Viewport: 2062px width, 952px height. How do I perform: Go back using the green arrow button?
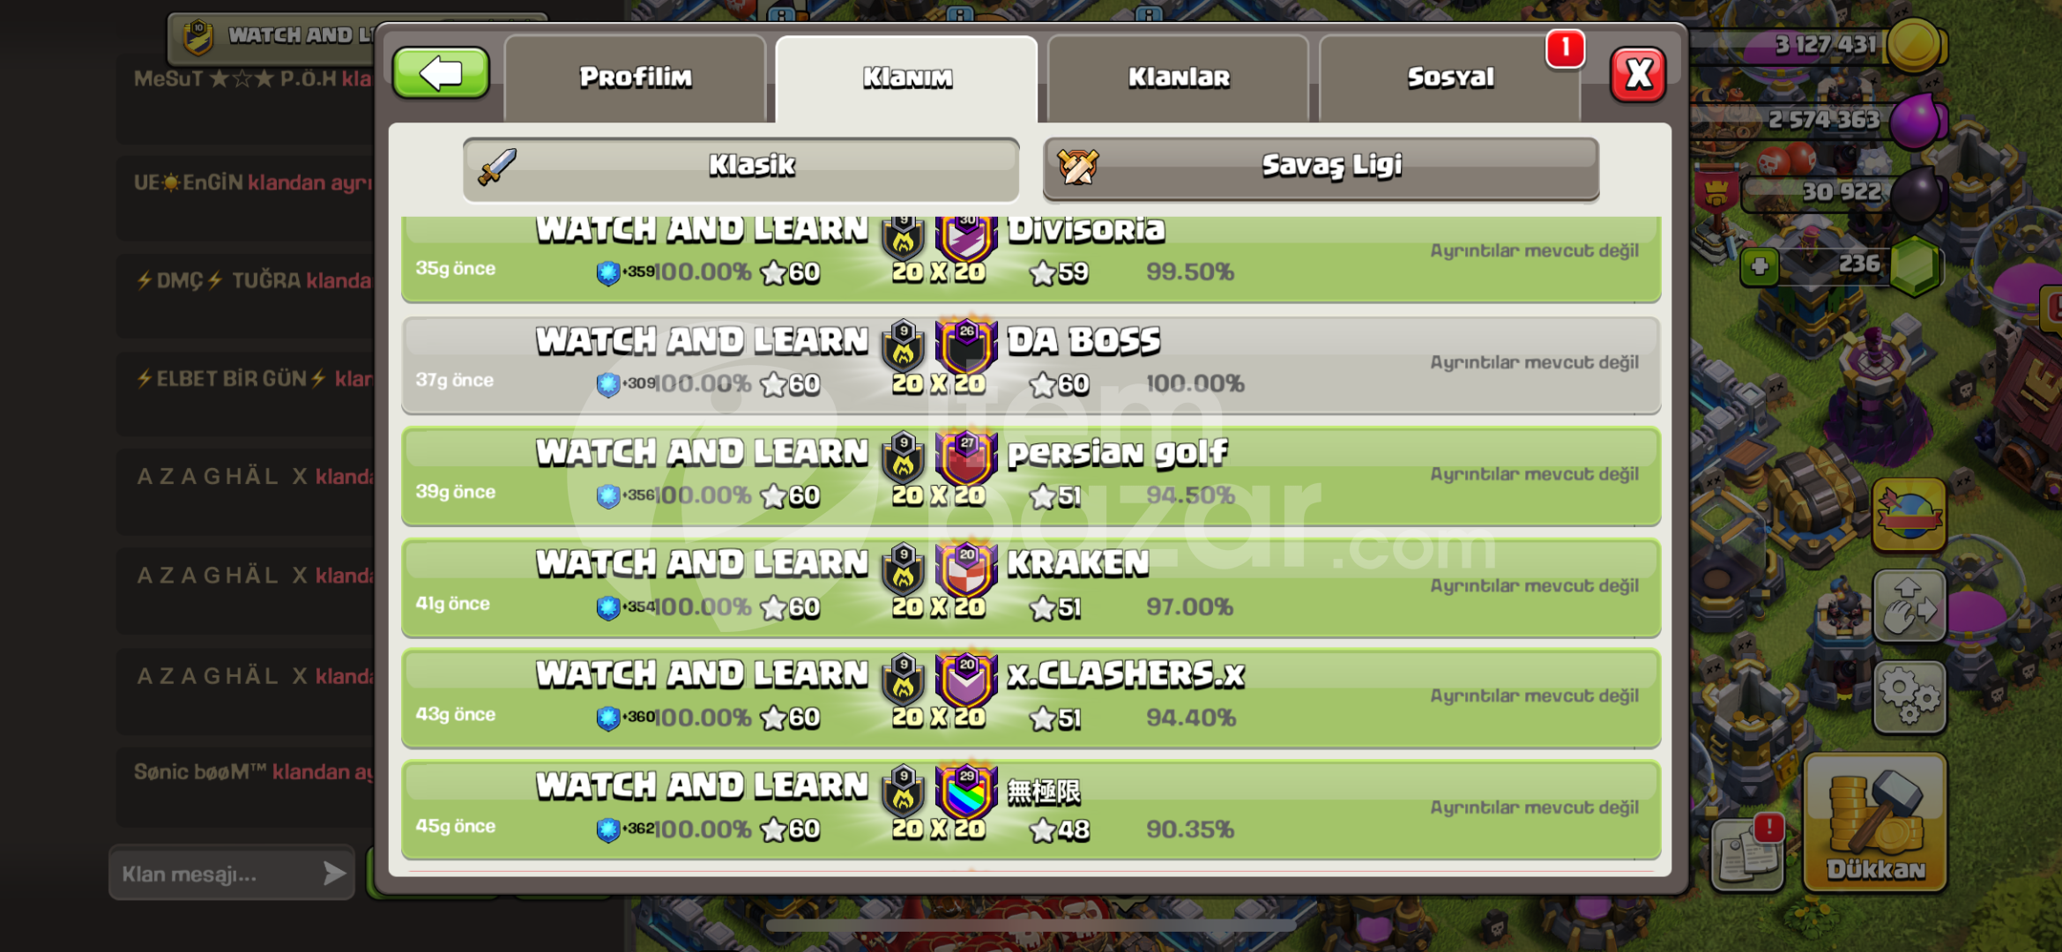tap(441, 73)
